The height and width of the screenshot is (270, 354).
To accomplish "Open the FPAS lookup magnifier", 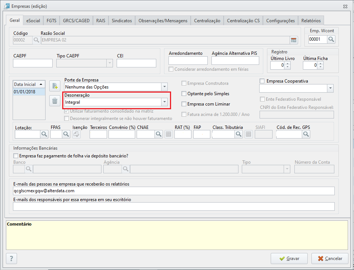I will (x=66, y=134).
